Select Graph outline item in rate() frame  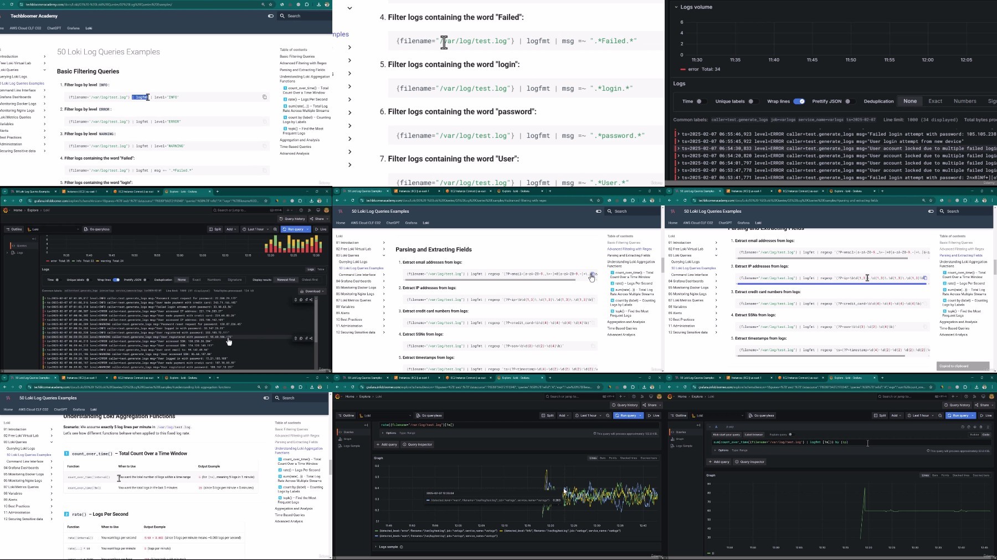(x=347, y=439)
